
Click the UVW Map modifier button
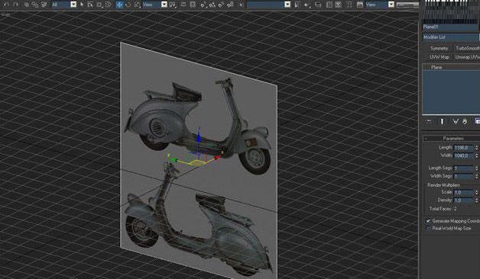click(439, 57)
